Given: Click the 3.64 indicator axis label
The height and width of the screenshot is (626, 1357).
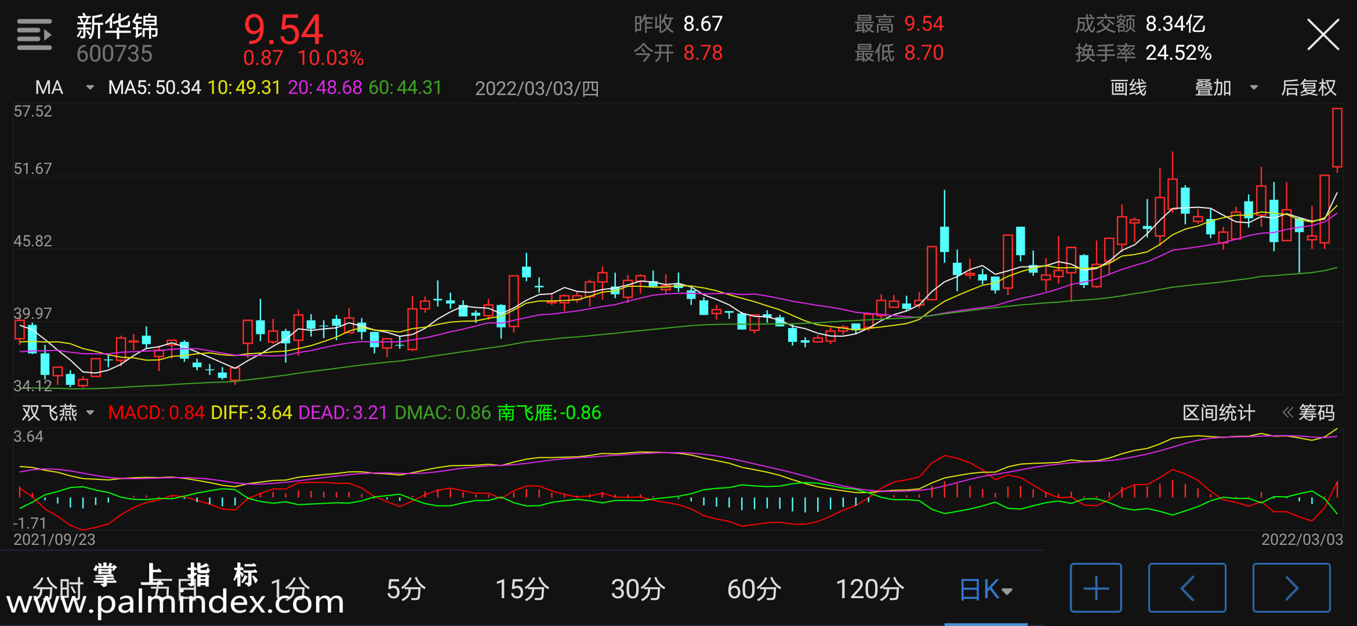Looking at the screenshot, I should (x=28, y=436).
